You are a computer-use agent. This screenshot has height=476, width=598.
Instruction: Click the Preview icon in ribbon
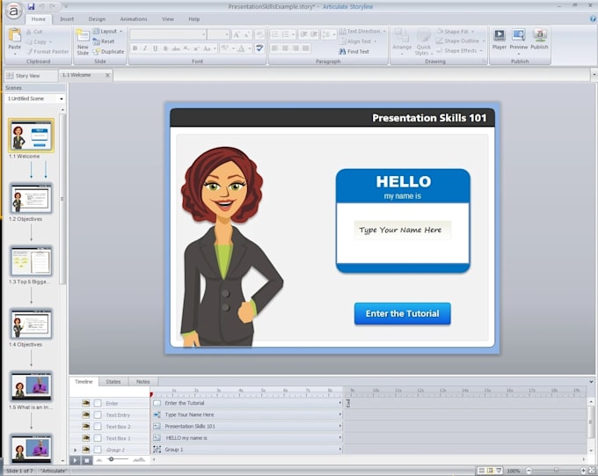(x=518, y=35)
